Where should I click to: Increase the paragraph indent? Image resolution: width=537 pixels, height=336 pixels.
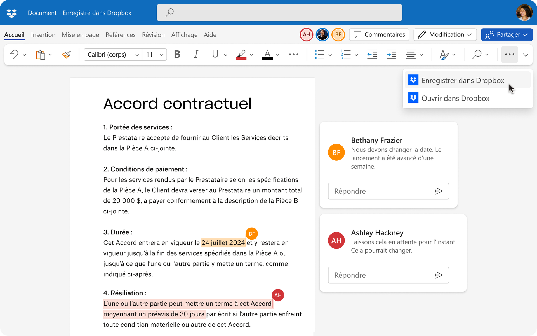391,55
